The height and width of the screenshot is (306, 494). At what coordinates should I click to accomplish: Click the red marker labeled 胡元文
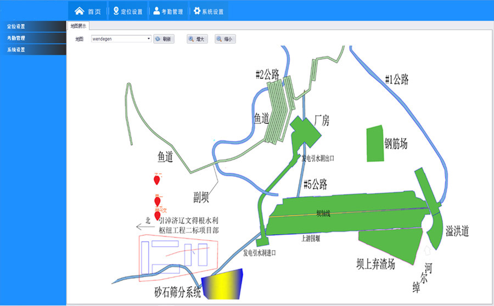click(158, 215)
